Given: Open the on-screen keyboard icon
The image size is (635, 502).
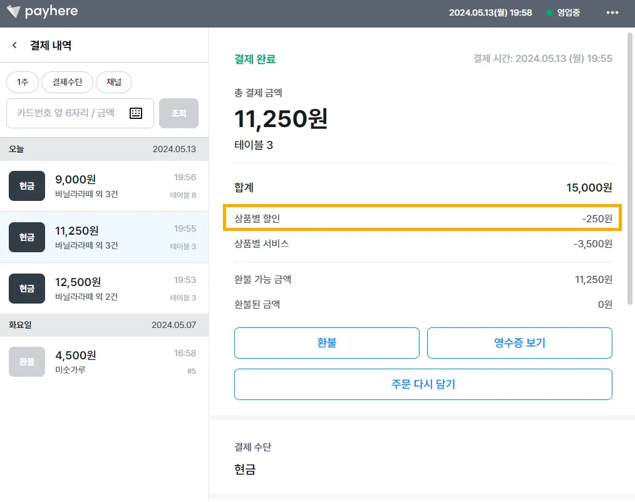Looking at the screenshot, I should point(136,113).
